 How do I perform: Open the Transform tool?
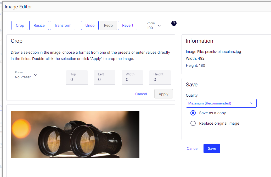click(63, 25)
